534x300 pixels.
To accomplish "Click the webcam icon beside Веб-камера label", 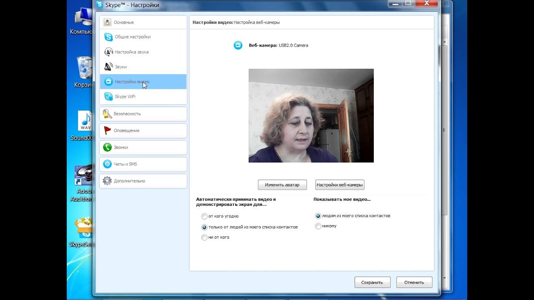I will click(x=238, y=45).
